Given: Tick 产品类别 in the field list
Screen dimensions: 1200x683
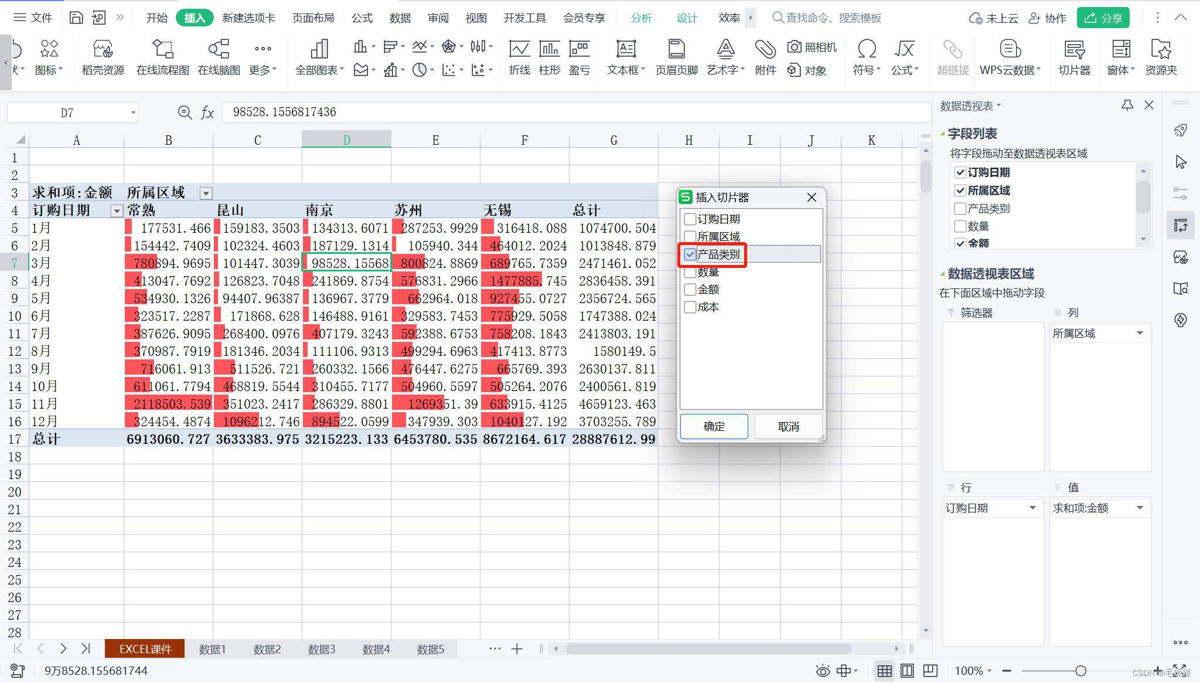Looking at the screenshot, I should [x=960, y=209].
